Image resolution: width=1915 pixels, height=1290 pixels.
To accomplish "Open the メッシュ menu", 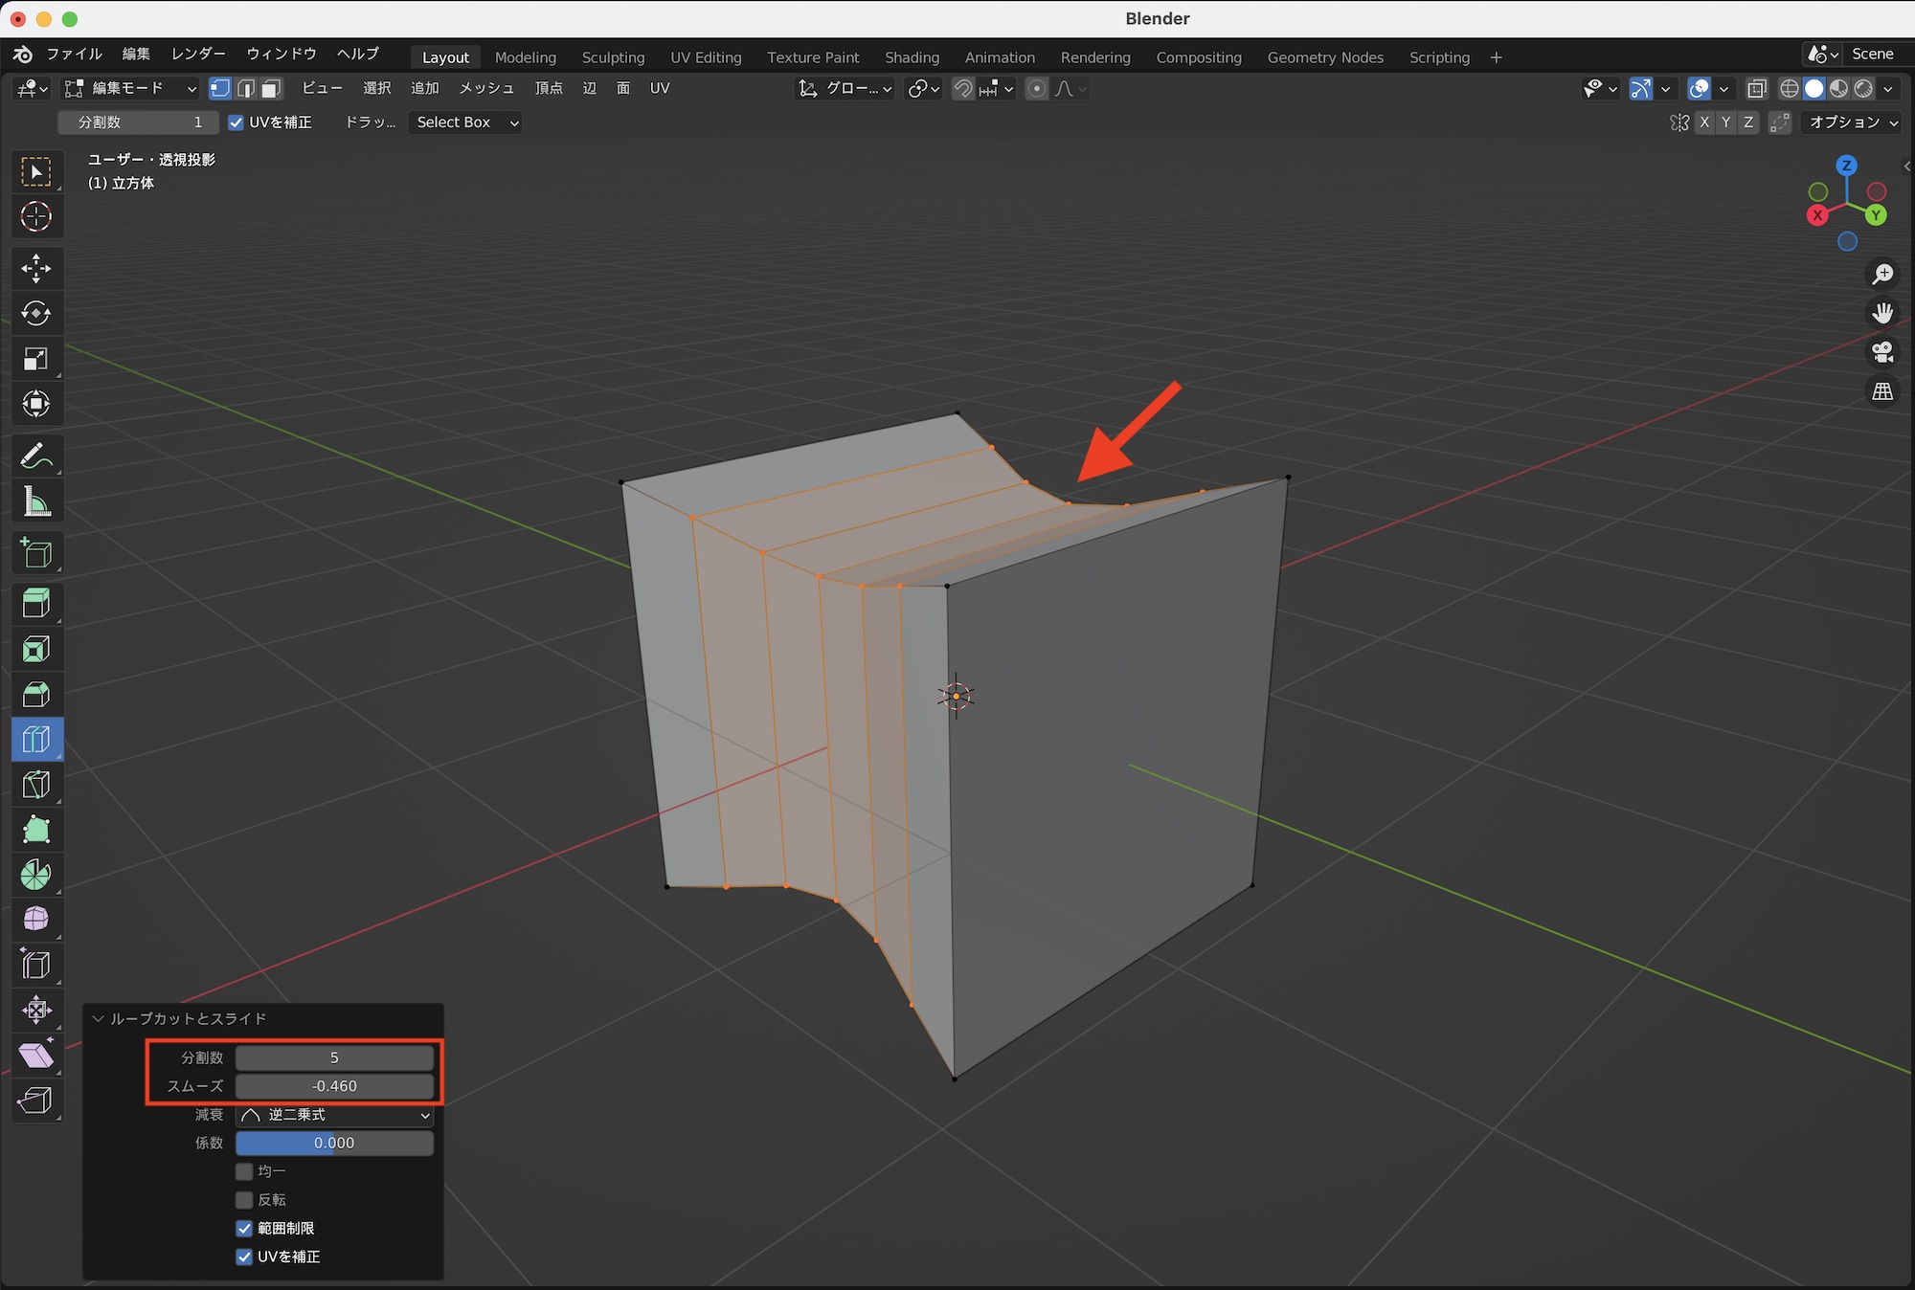I will click(486, 88).
